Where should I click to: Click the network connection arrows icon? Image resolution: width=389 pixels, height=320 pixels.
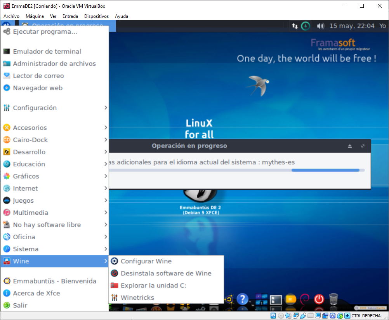tap(295, 26)
